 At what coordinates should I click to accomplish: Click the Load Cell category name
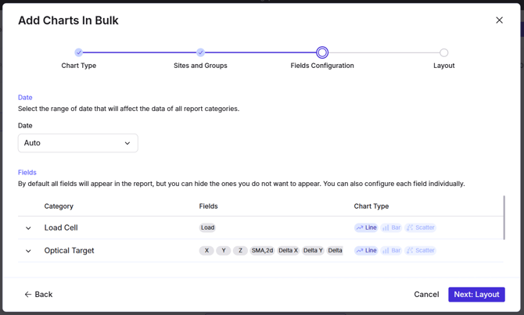[61, 227]
